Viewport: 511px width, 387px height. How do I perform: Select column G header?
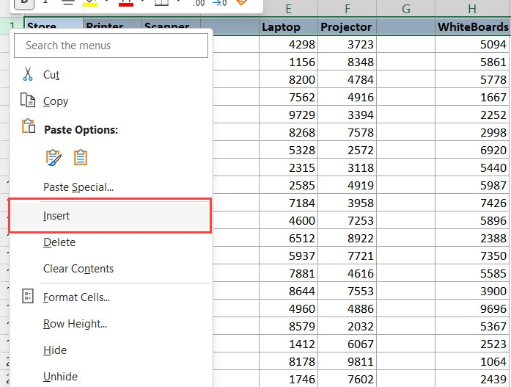point(405,9)
